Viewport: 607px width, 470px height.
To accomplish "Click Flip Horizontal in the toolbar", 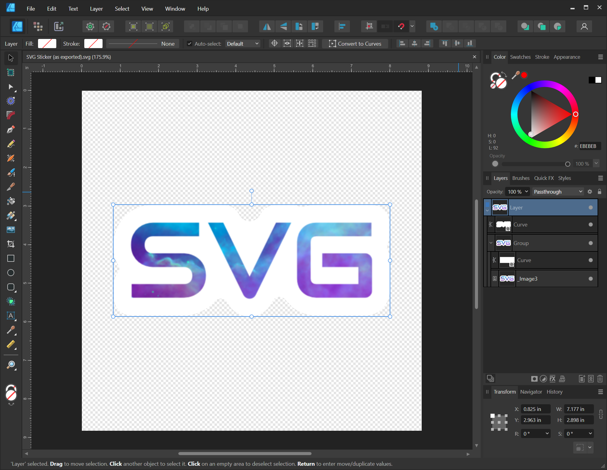I will coord(267,26).
